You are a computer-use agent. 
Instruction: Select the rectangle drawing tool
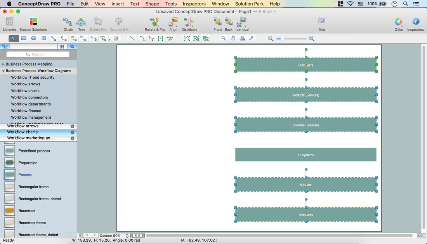point(23,38)
